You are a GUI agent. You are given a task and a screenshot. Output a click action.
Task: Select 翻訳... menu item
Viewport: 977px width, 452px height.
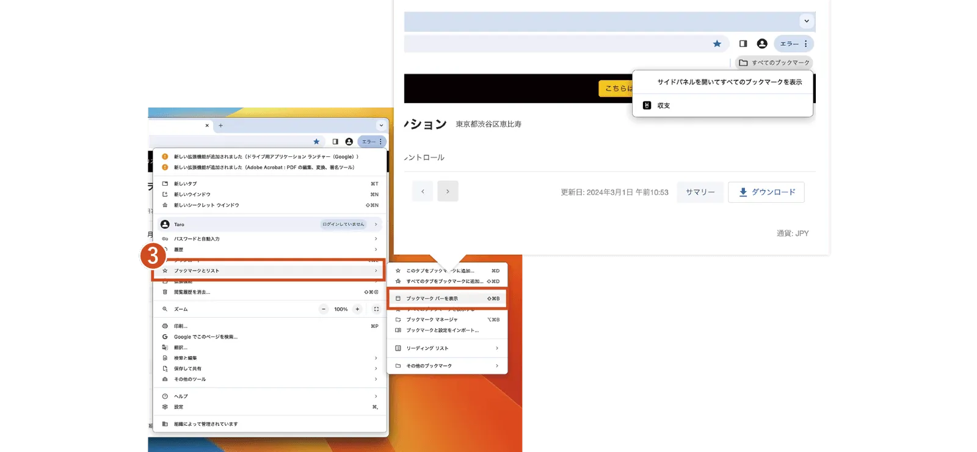tap(270, 348)
